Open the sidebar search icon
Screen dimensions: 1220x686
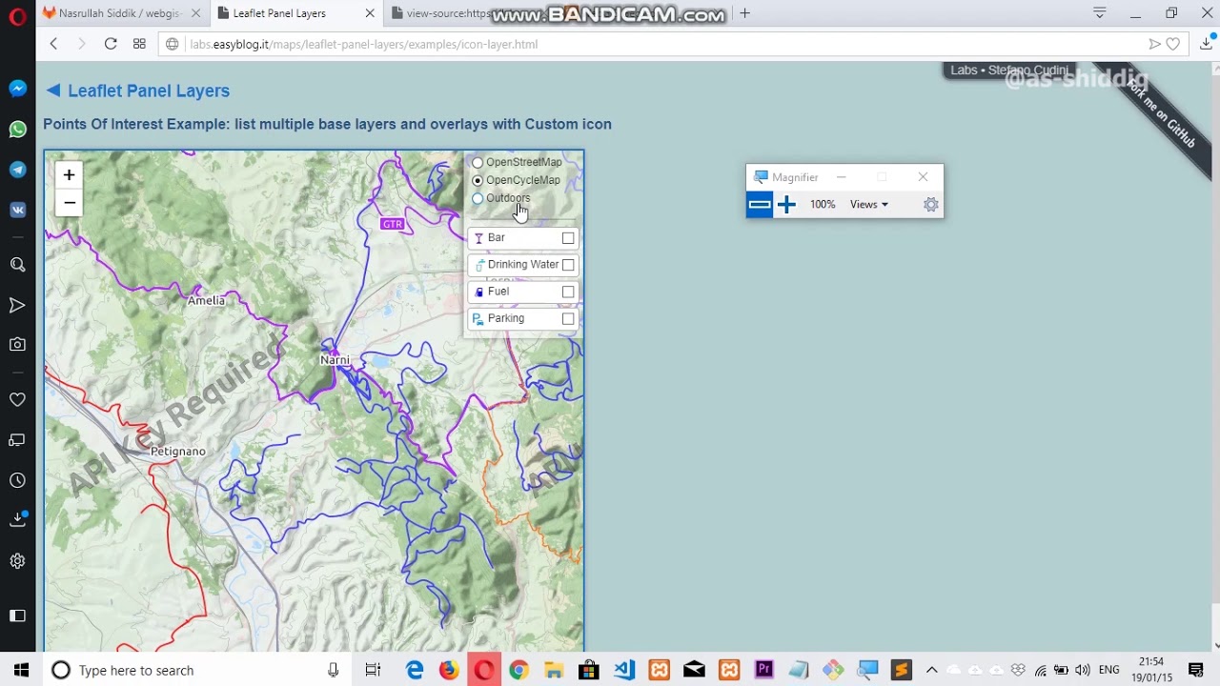tap(17, 265)
